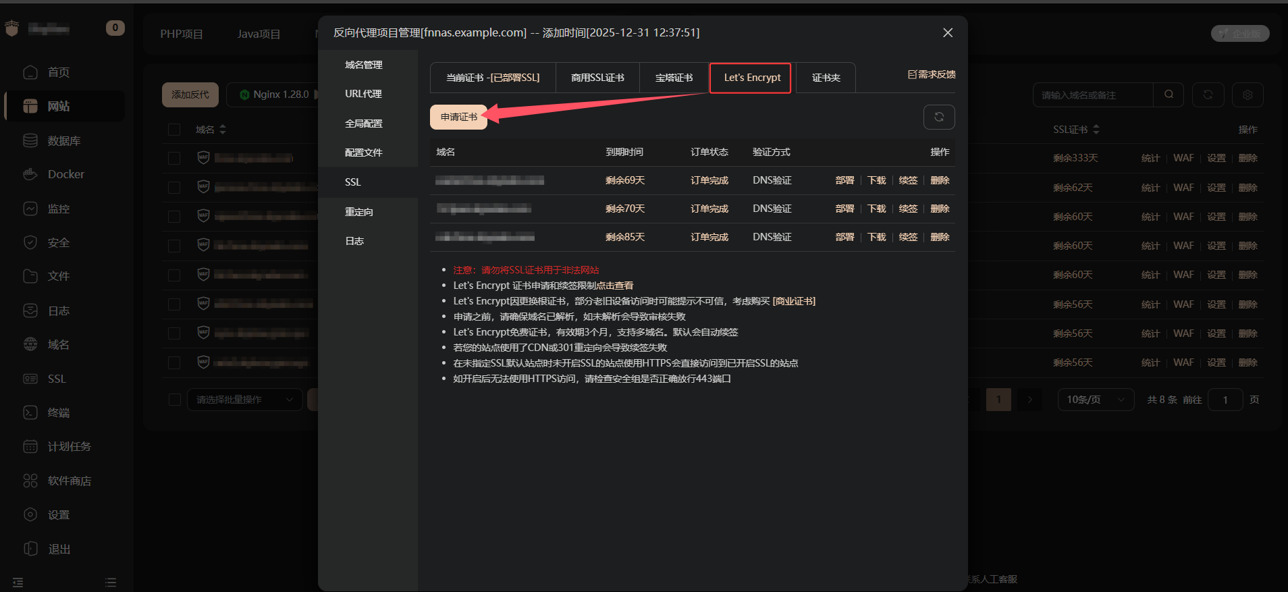Screen dimensions: 1288x592
Task: Check the first website row checkbox
Action: [174, 158]
